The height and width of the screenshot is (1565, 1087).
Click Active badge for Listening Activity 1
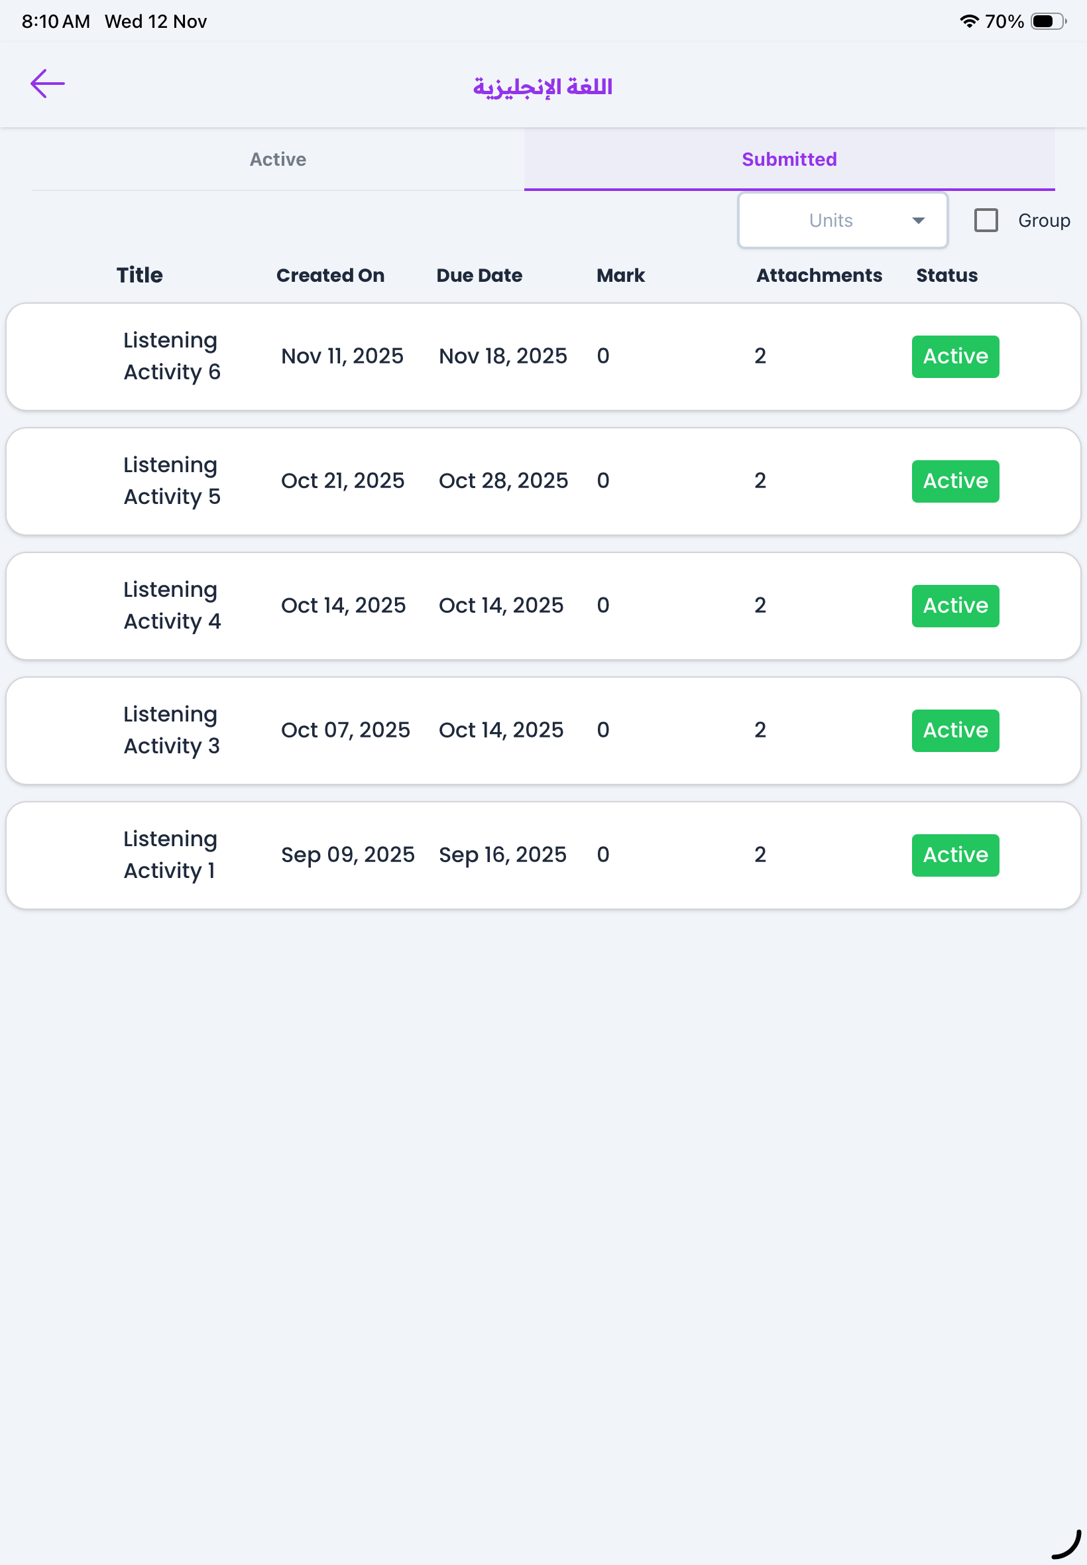pyautogui.click(x=955, y=855)
